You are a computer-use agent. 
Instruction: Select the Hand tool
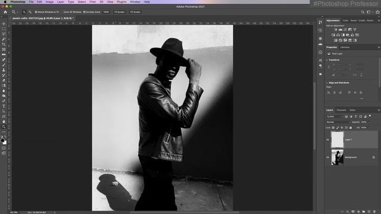[x=4, y=121]
